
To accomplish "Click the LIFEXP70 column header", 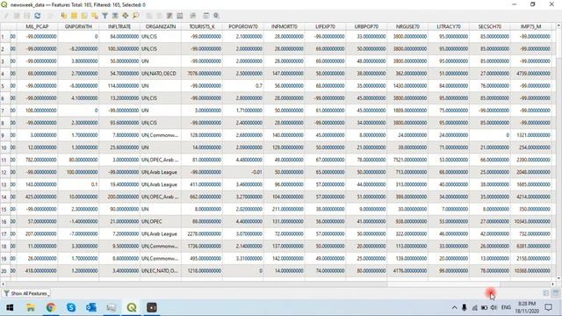I will pyautogui.click(x=326, y=26).
